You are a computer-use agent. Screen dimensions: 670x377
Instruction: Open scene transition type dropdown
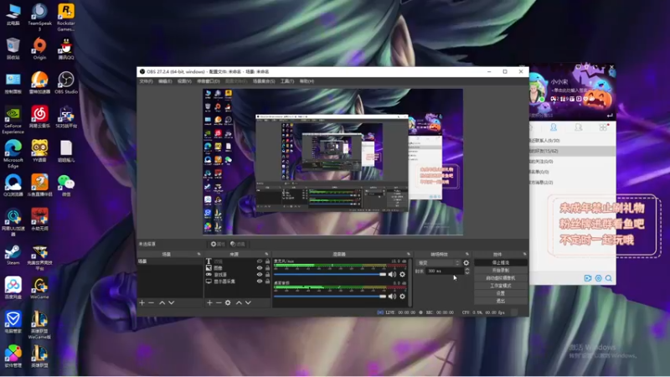tap(438, 263)
